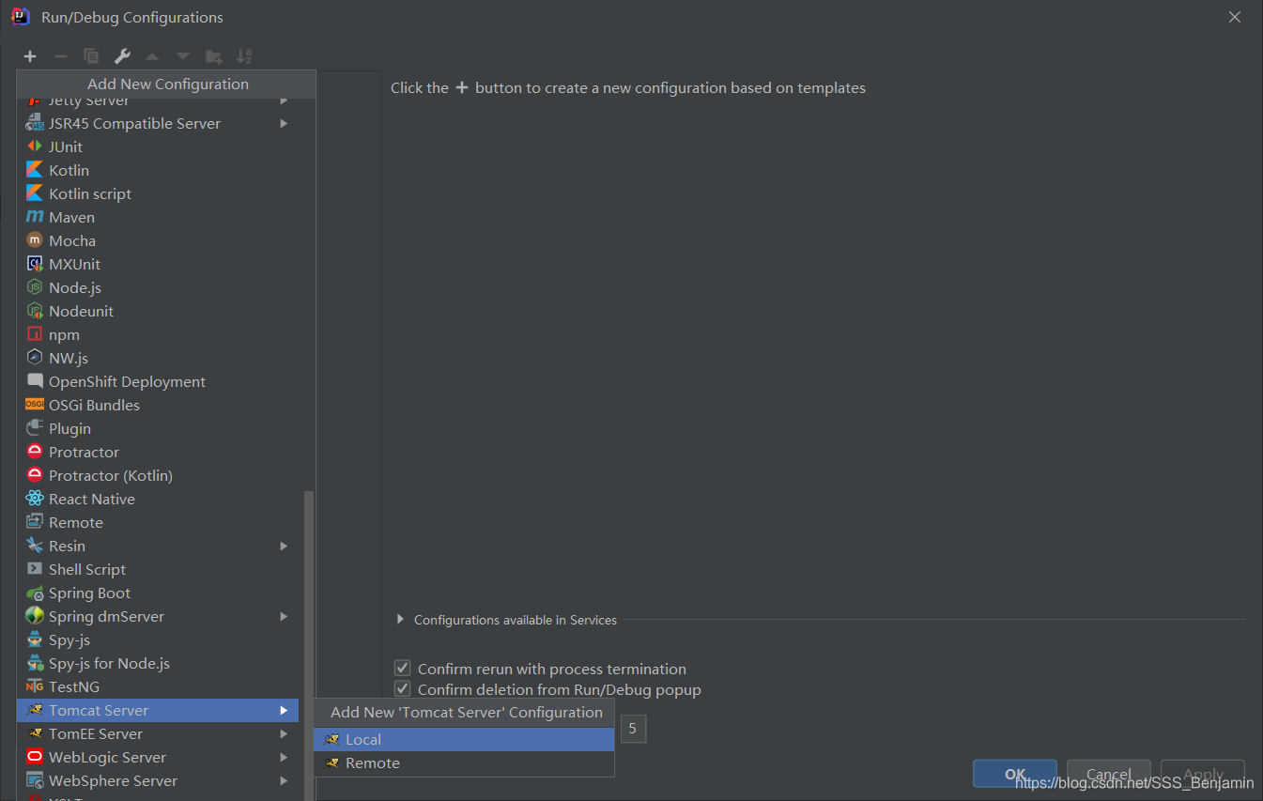Select the Kotlin script icon
The image size is (1263, 801).
pyautogui.click(x=35, y=193)
